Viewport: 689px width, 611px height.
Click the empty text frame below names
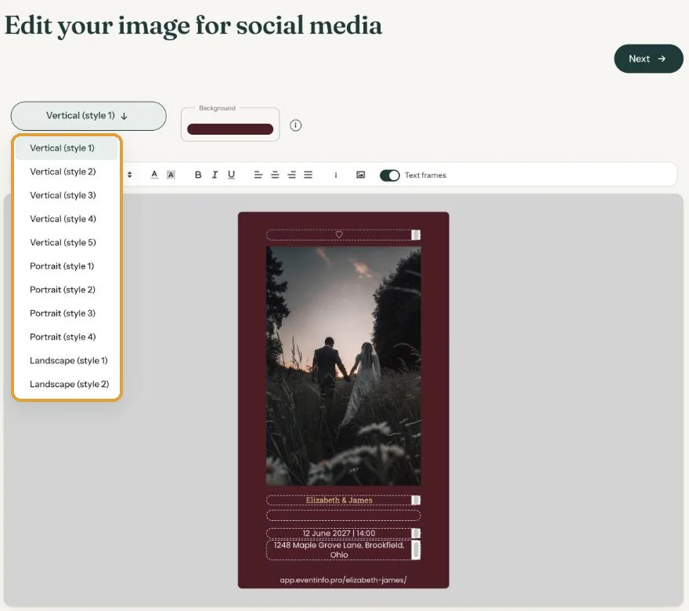(x=343, y=515)
